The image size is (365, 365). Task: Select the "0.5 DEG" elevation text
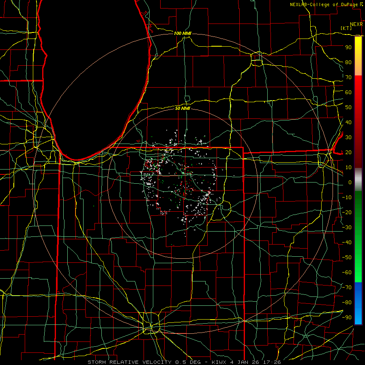click(x=188, y=362)
